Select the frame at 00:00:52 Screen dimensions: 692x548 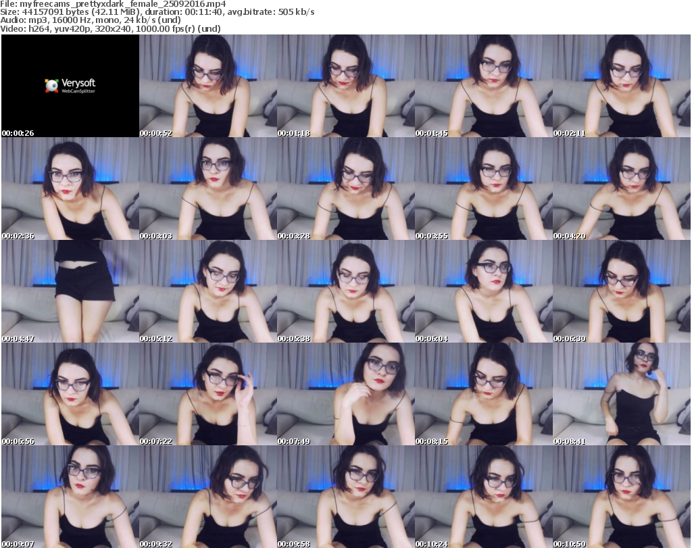pyautogui.click(x=208, y=86)
